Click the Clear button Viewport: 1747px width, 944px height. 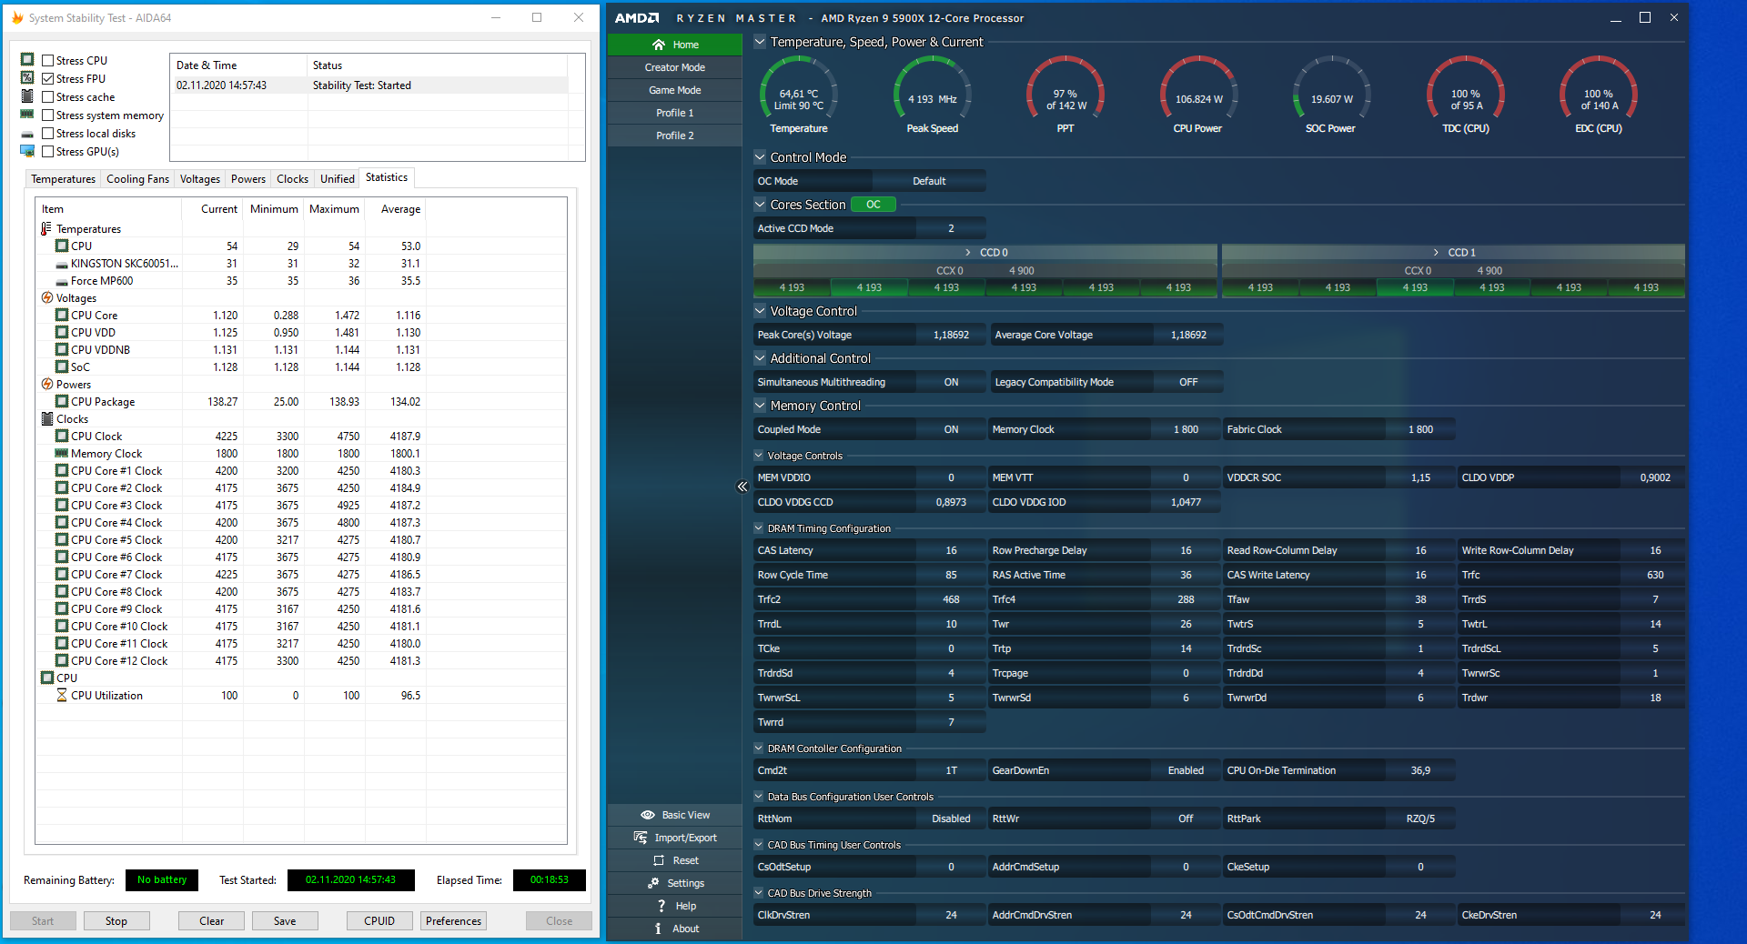tap(212, 921)
